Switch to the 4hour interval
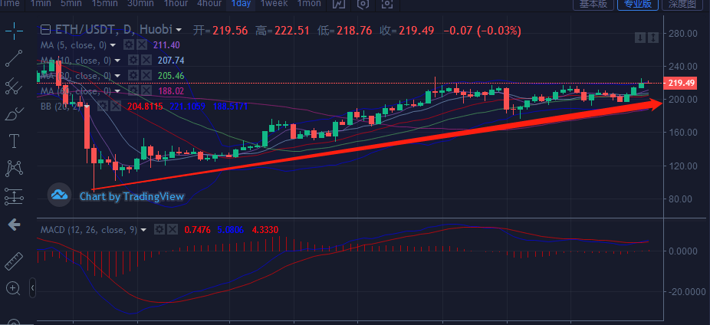The height and width of the screenshot is (325, 710). pos(210,4)
